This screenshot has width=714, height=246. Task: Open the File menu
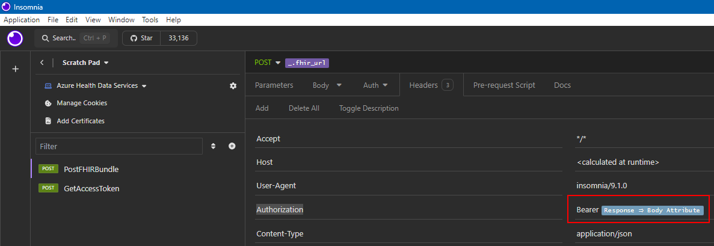(53, 20)
